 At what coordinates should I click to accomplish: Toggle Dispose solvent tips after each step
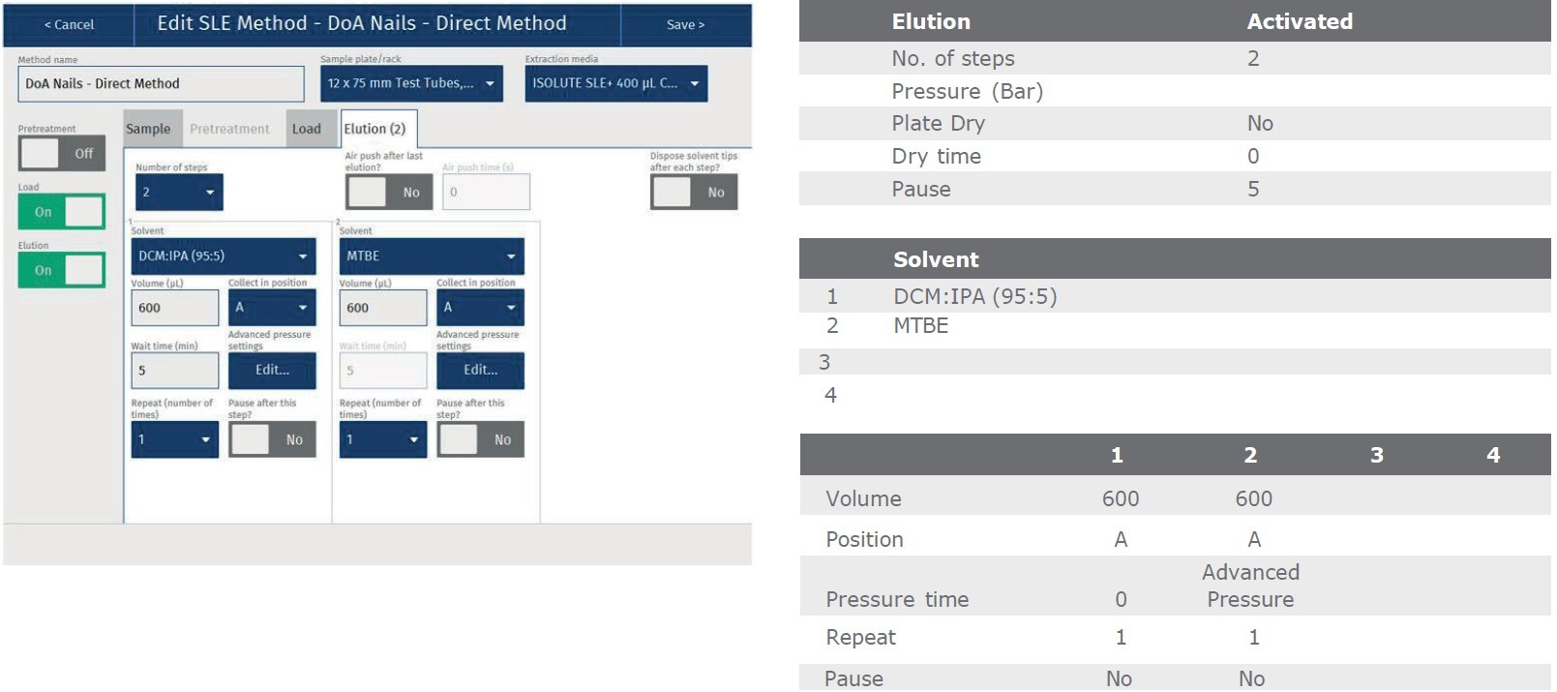coord(694,192)
